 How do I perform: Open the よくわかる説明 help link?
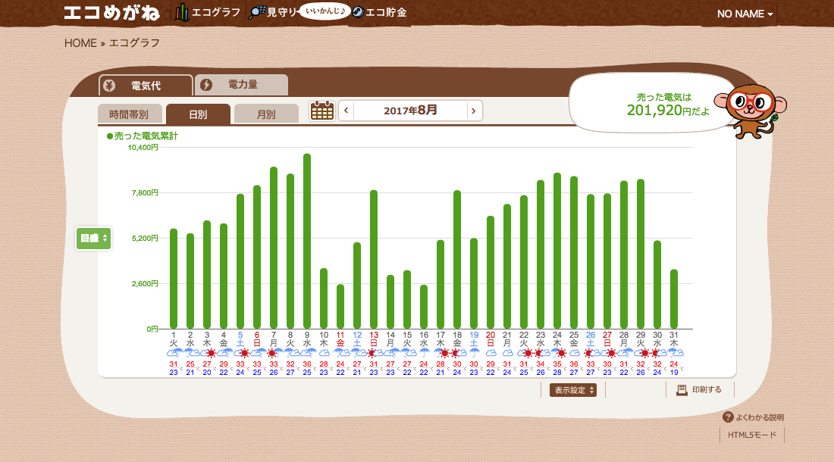pos(760,417)
